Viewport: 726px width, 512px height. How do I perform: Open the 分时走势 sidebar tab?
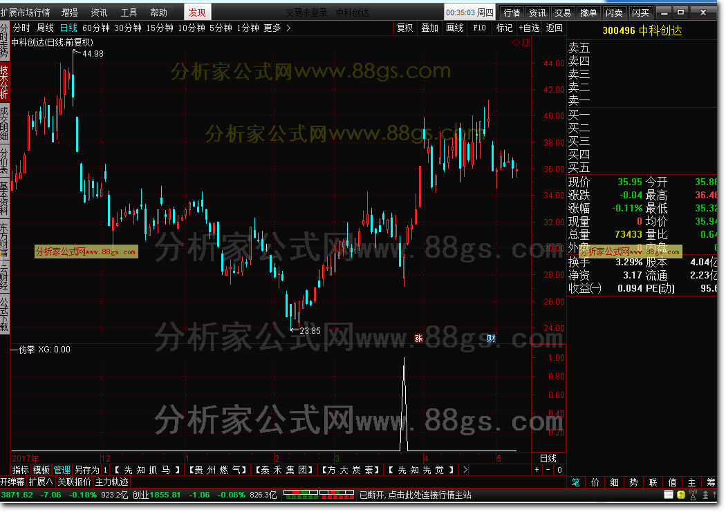click(4, 41)
